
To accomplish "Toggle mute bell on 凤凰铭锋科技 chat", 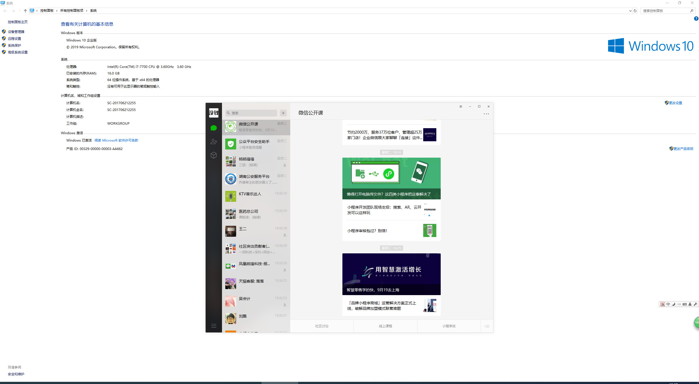I will 285,270.
